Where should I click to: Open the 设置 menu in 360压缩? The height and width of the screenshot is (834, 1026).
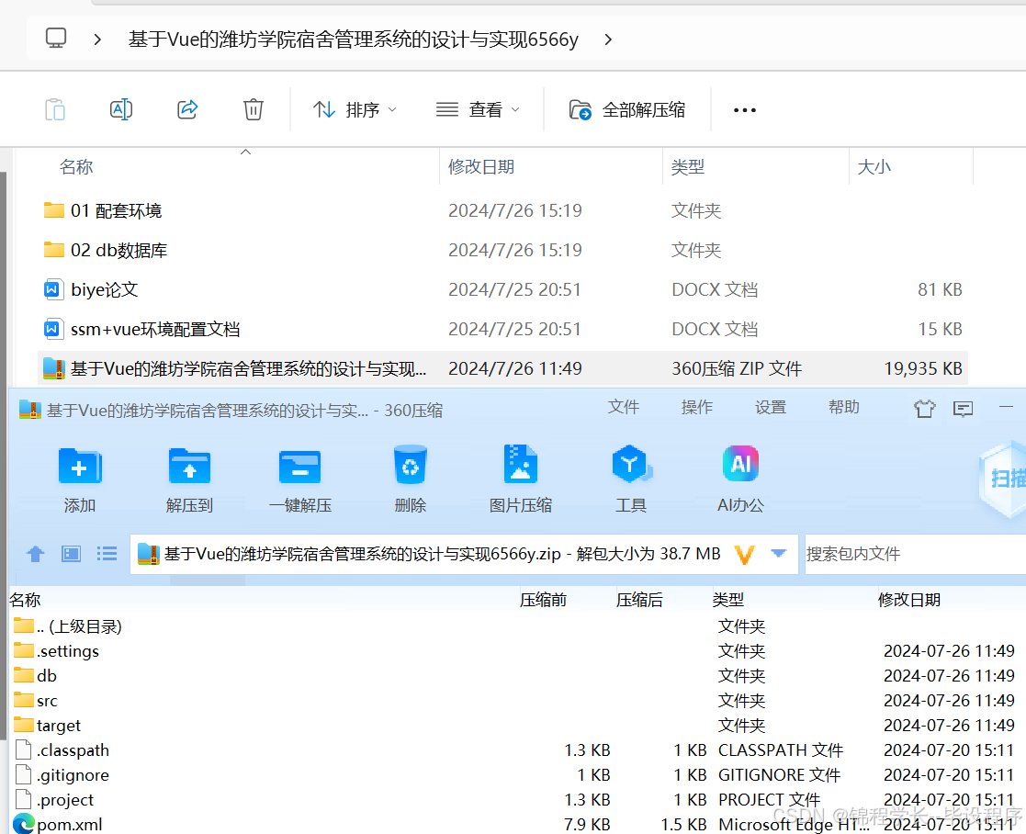[770, 407]
